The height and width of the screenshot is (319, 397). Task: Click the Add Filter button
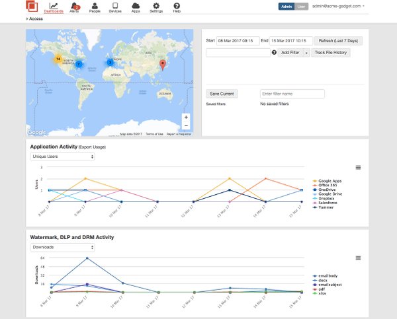(x=290, y=53)
